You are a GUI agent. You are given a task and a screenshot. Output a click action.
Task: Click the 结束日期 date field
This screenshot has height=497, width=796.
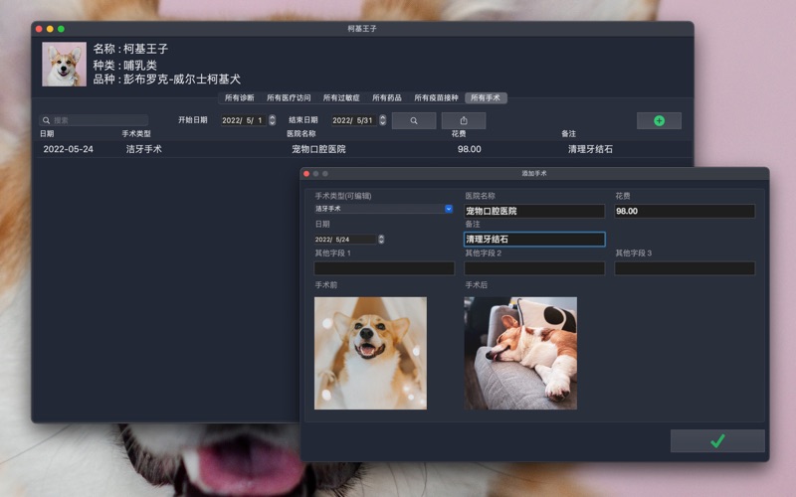(354, 120)
